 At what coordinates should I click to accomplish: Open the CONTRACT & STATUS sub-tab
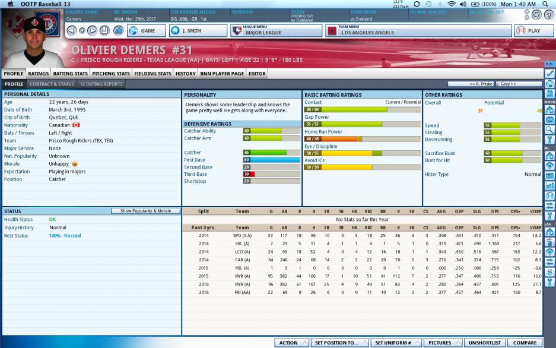[52, 84]
